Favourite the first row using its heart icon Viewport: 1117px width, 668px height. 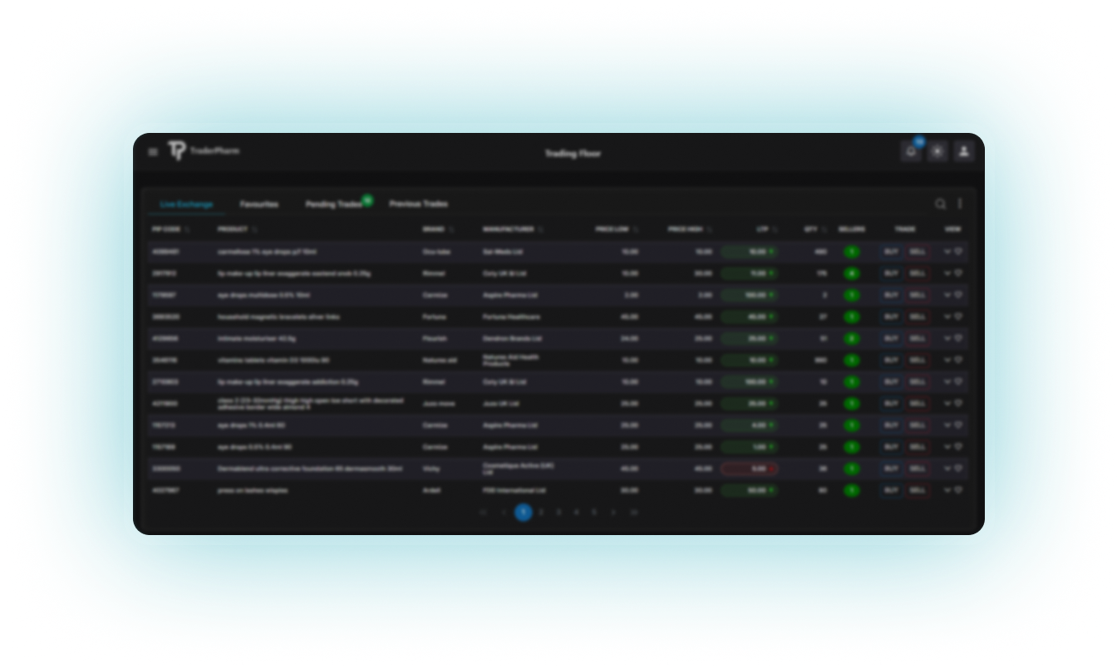tap(958, 251)
